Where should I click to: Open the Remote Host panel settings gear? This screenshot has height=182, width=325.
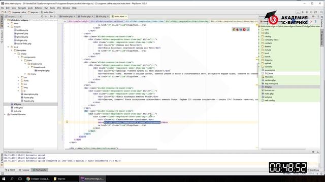tap(313, 16)
